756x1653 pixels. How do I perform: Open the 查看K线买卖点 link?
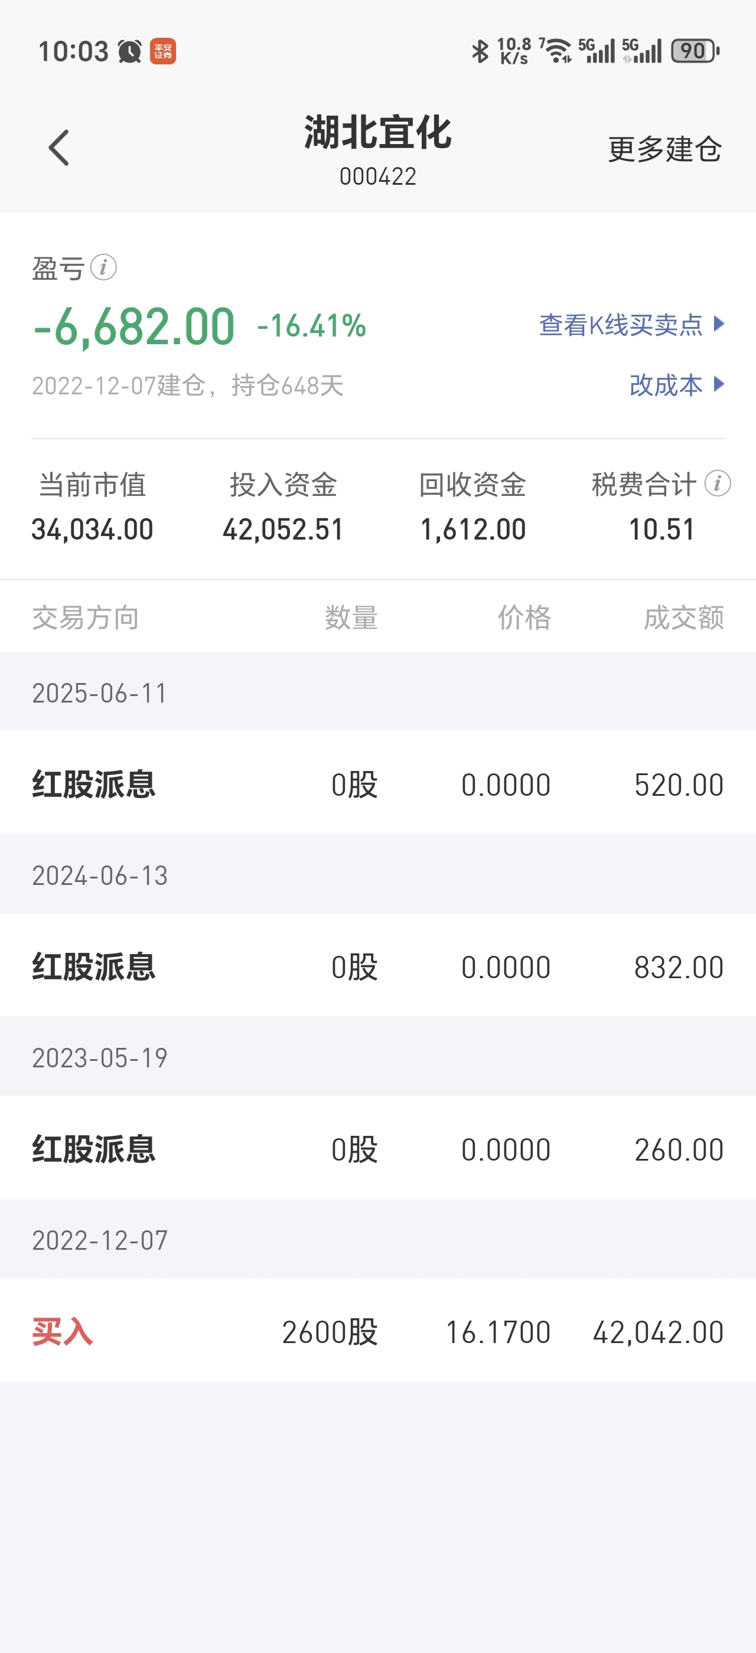click(621, 325)
